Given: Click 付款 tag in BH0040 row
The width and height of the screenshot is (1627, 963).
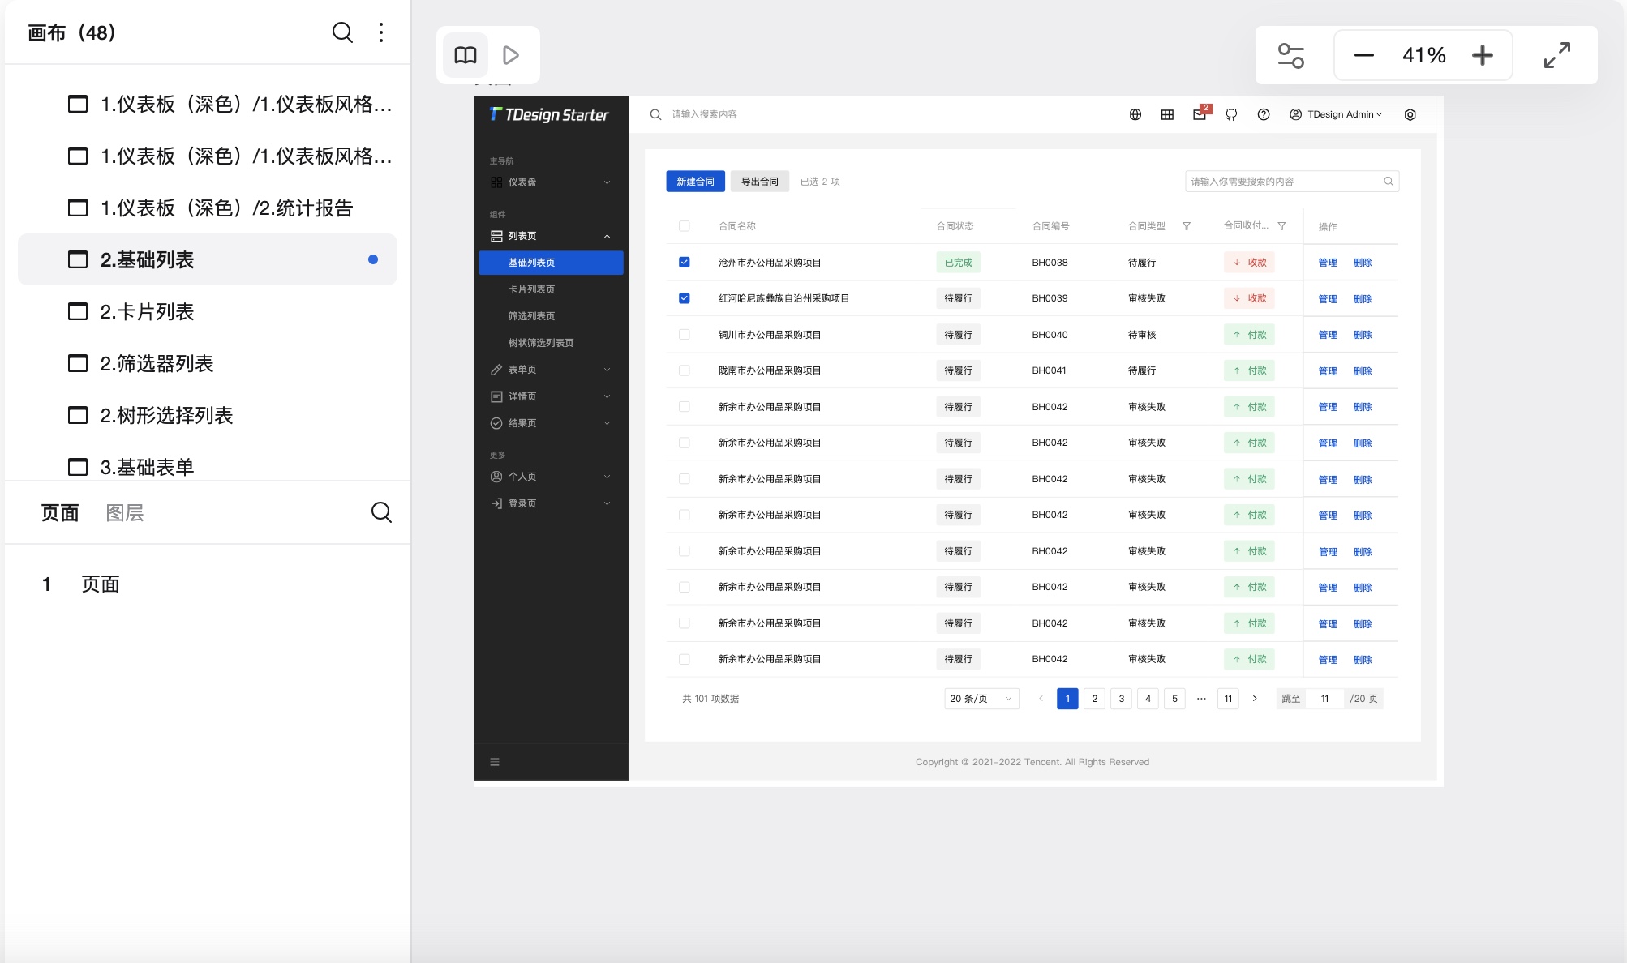Looking at the screenshot, I should click(x=1249, y=335).
